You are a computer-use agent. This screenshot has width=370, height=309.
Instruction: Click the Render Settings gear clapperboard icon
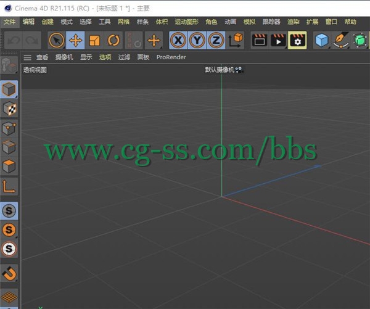coord(297,41)
